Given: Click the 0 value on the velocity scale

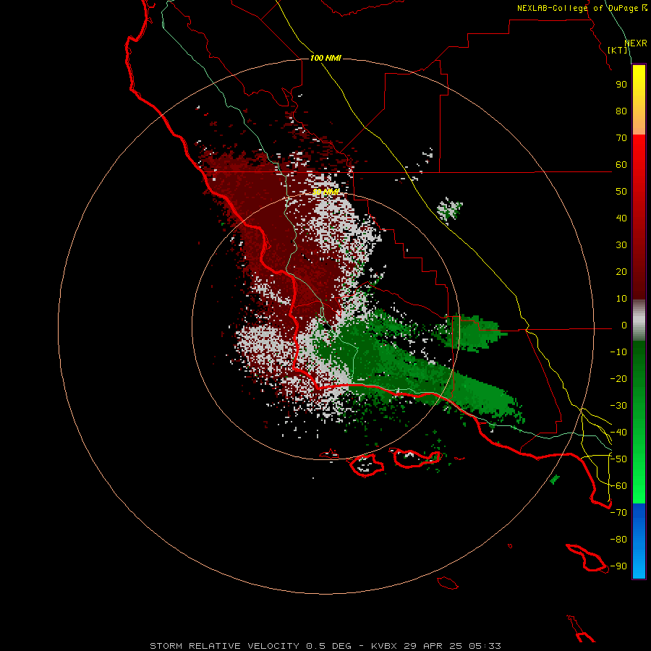Looking at the screenshot, I should coord(624,325).
